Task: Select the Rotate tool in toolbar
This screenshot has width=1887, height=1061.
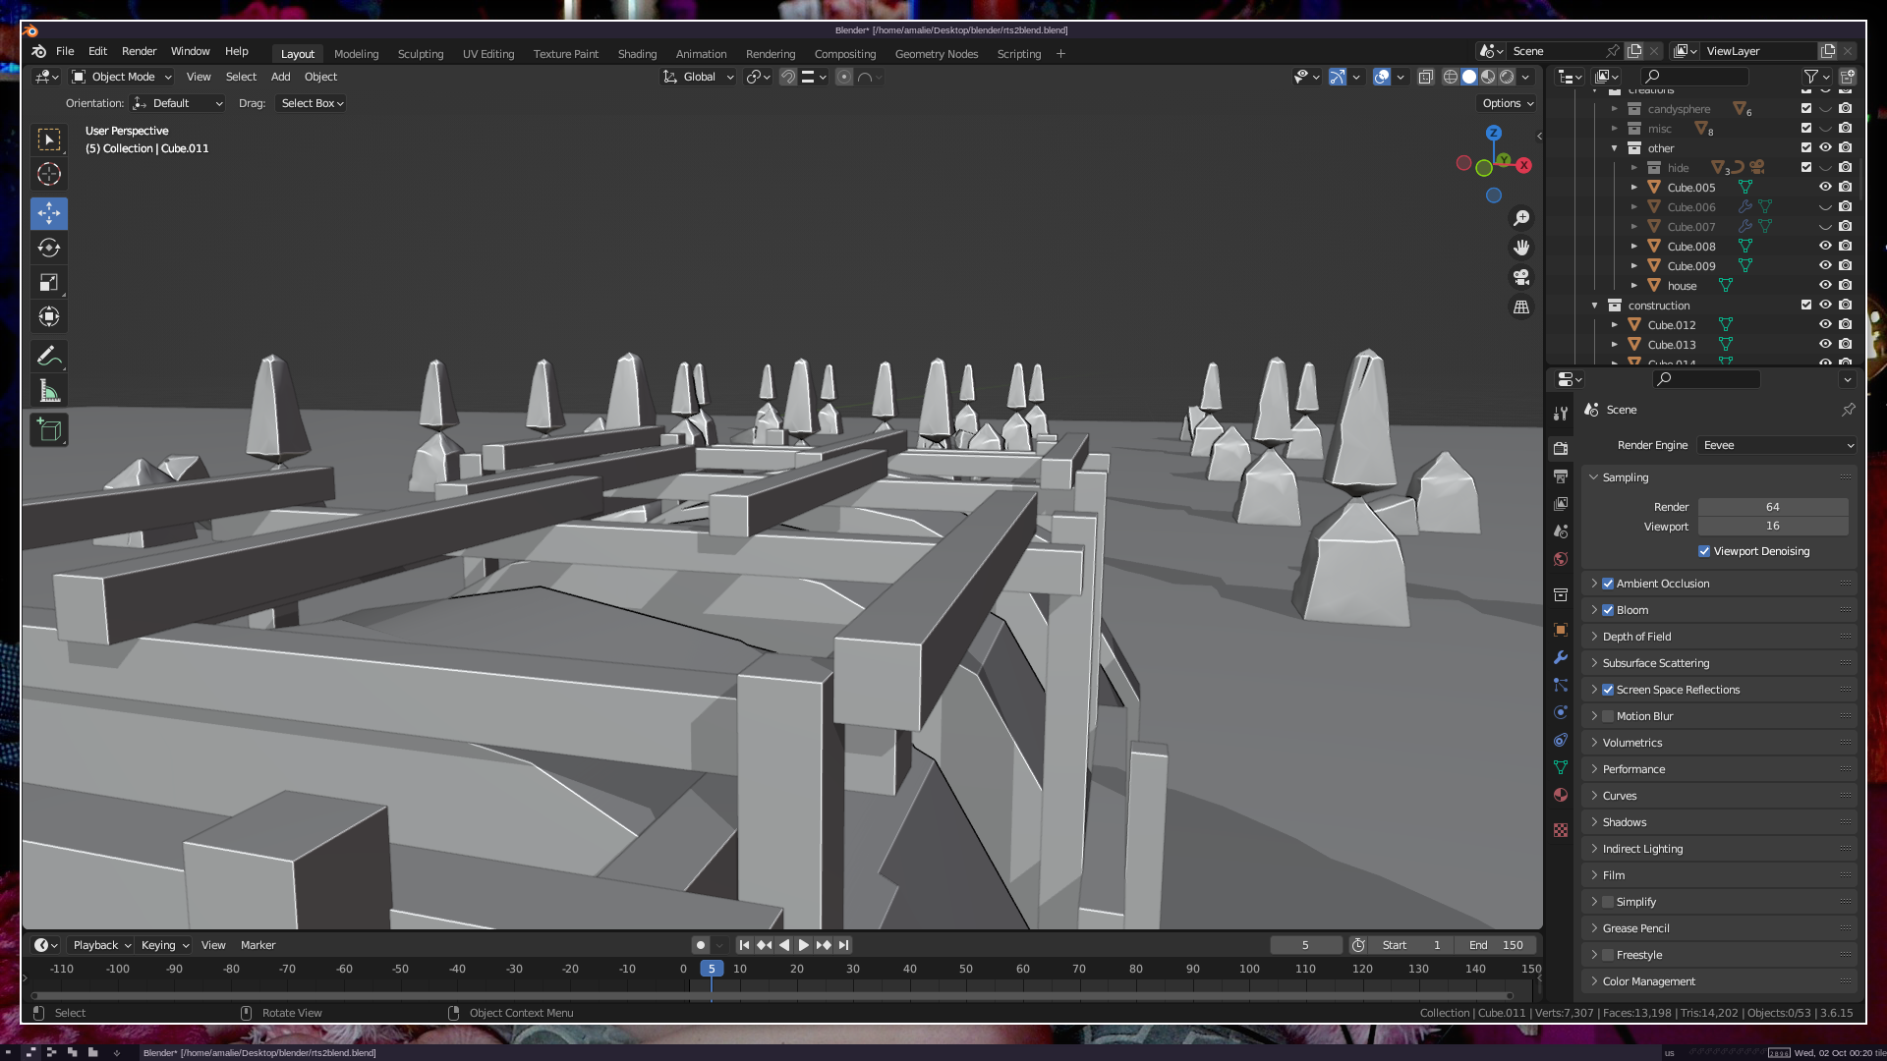Action: click(49, 249)
